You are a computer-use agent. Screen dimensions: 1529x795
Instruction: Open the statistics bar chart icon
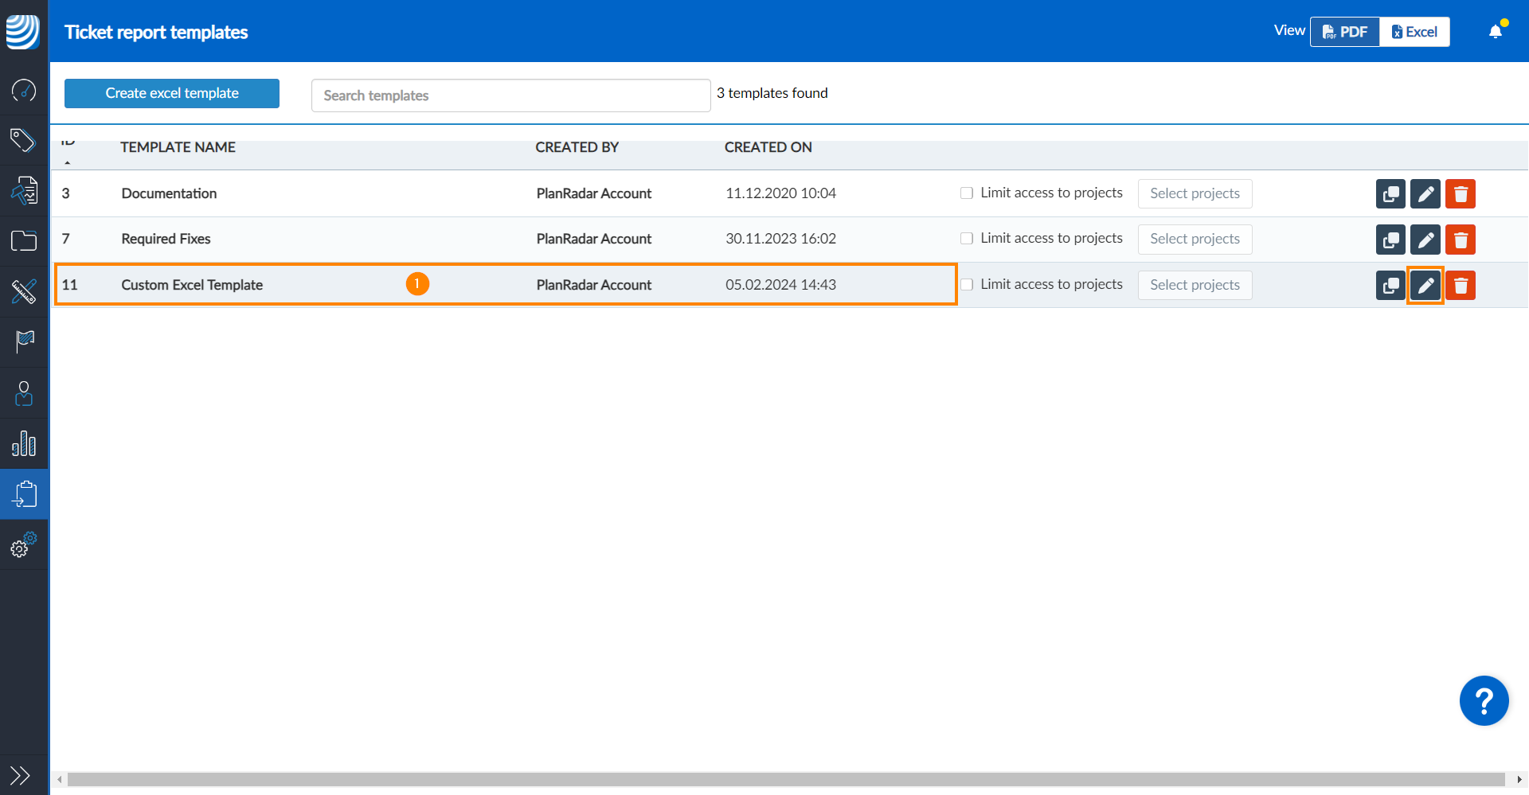(x=24, y=443)
